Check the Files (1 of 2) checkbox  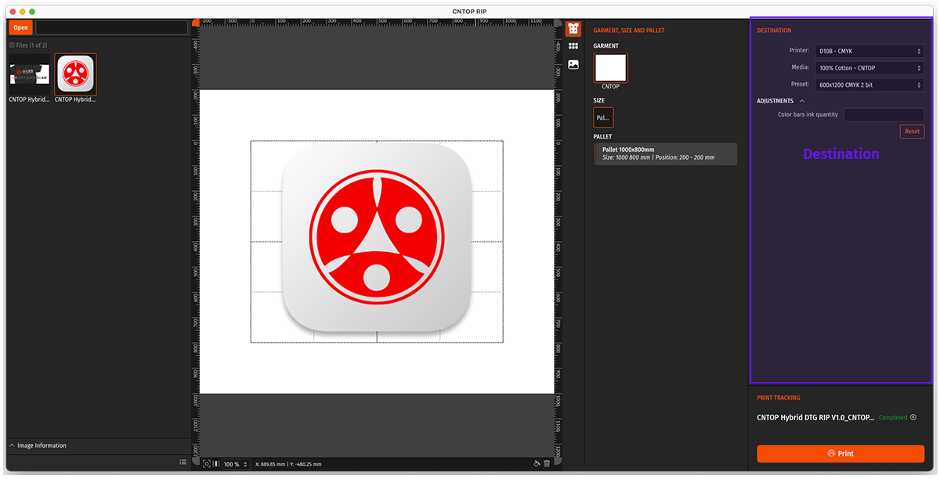pos(12,45)
